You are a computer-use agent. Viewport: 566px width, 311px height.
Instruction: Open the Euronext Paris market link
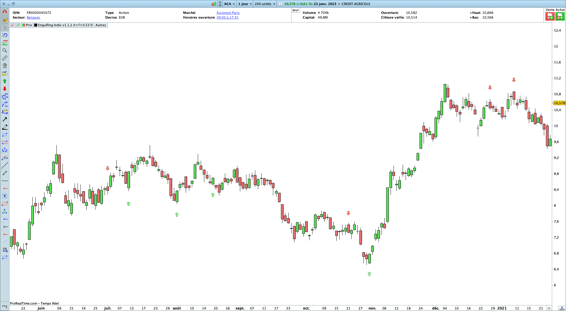tap(228, 13)
